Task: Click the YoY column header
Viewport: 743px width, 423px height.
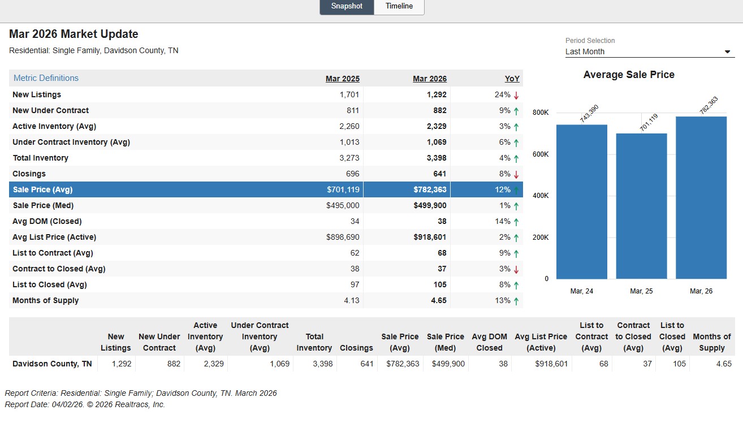Action: (x=512, y=79)
